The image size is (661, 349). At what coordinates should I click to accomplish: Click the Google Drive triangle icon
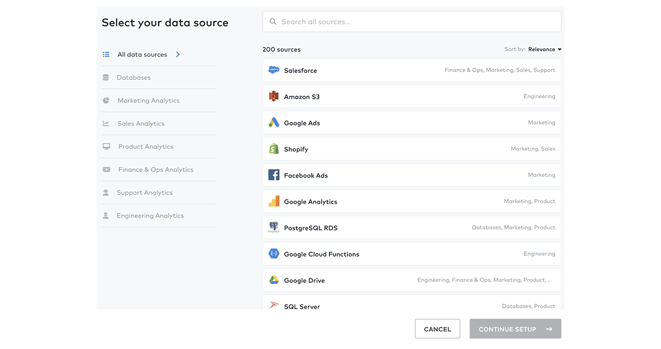[274, 280]
